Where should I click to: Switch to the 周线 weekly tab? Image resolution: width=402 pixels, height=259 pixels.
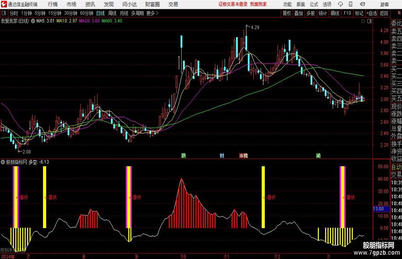[x=112, y=13]
